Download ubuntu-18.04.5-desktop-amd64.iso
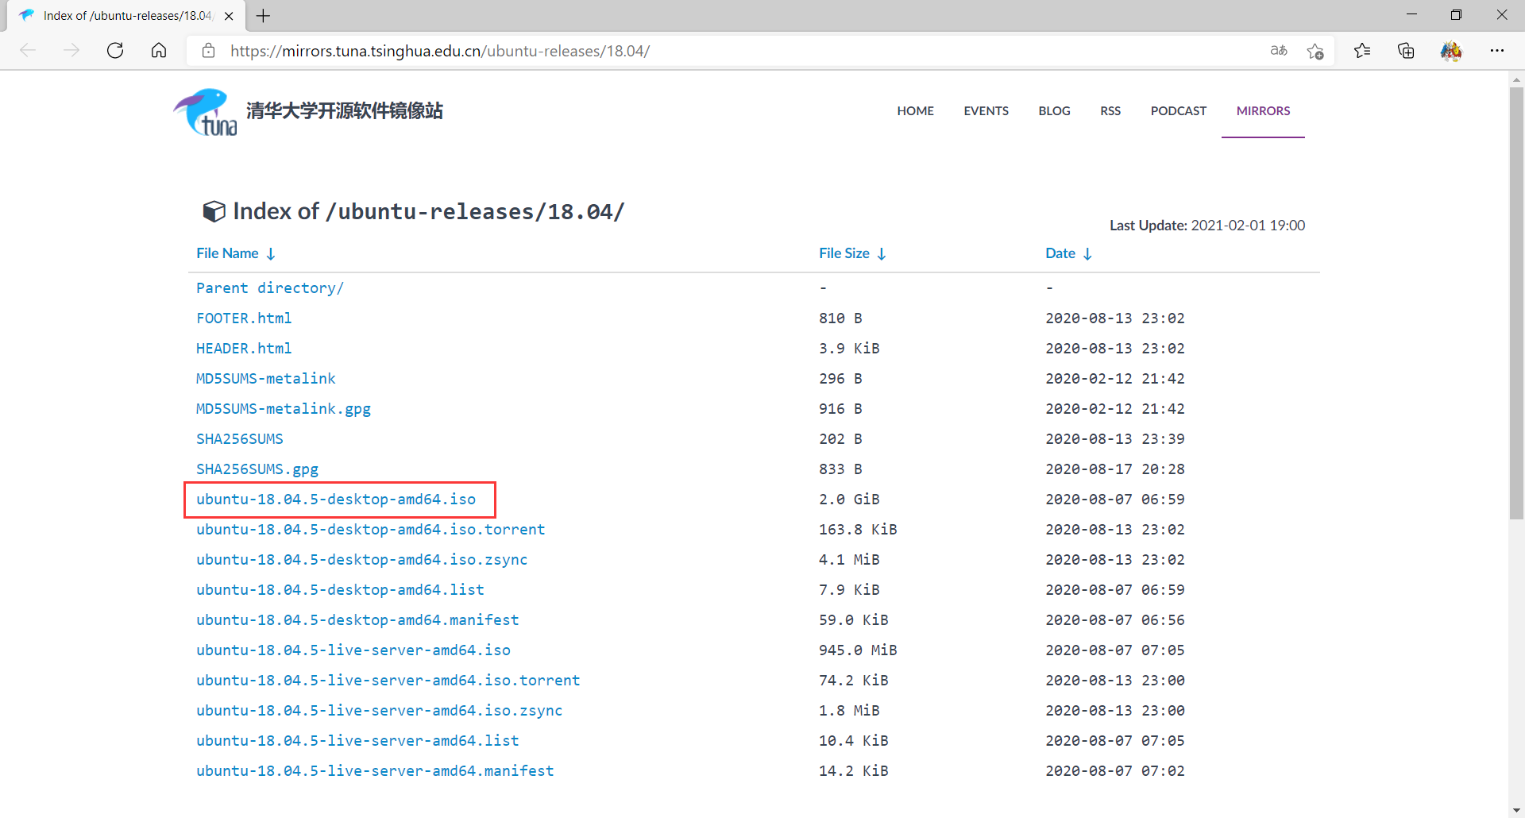 [x=336, y=500]
